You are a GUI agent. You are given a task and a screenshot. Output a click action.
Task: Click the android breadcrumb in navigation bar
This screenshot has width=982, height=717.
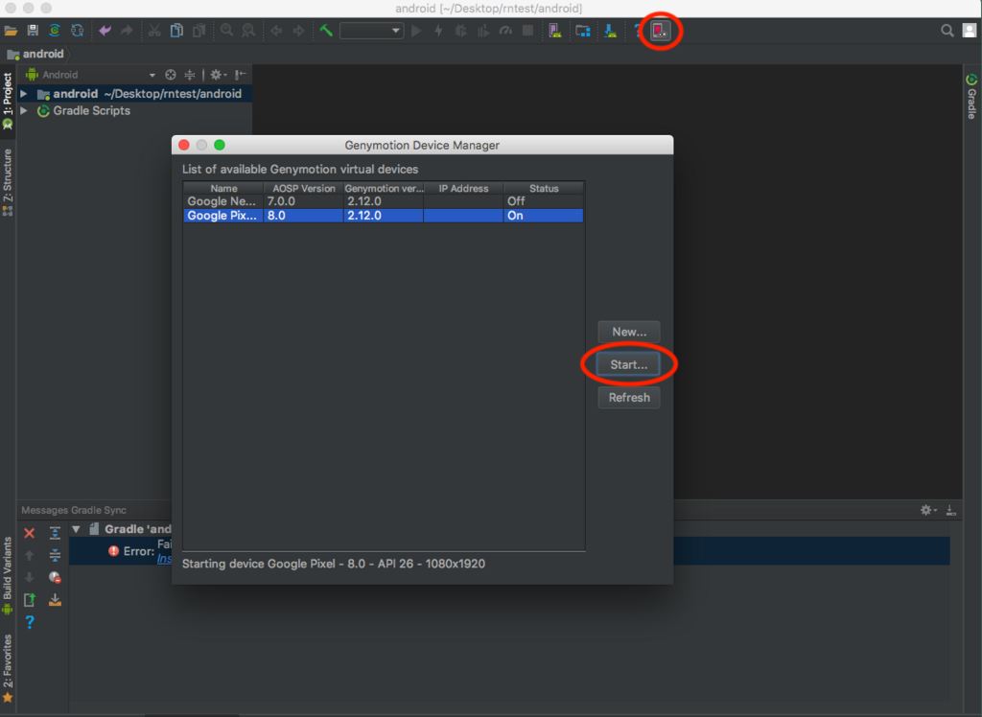click(35, 54)
